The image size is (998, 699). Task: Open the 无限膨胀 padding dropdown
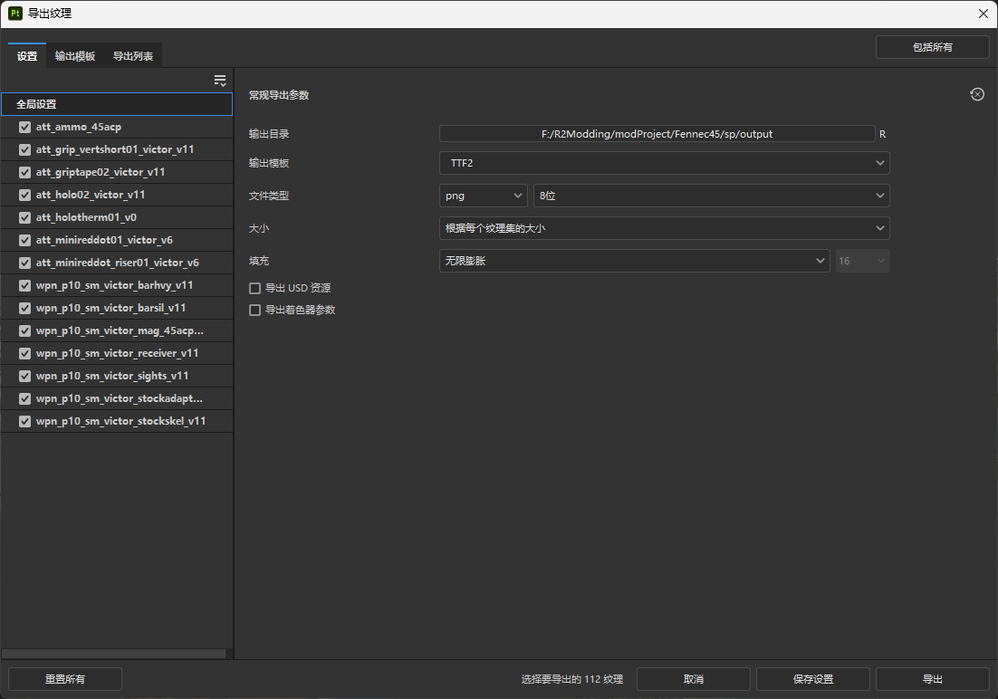[x=634, y=261]
